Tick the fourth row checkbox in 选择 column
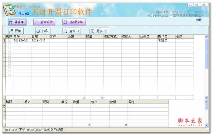The width and height of the screenshot is (212, 135). (x=9, y=52)
